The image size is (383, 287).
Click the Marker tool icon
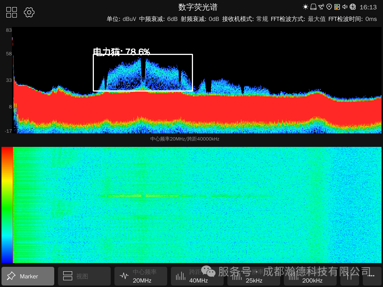(x=12, y=276)
